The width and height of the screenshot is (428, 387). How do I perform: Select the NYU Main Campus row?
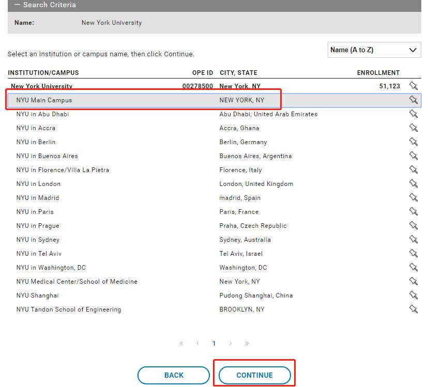(x=44, y=100)
